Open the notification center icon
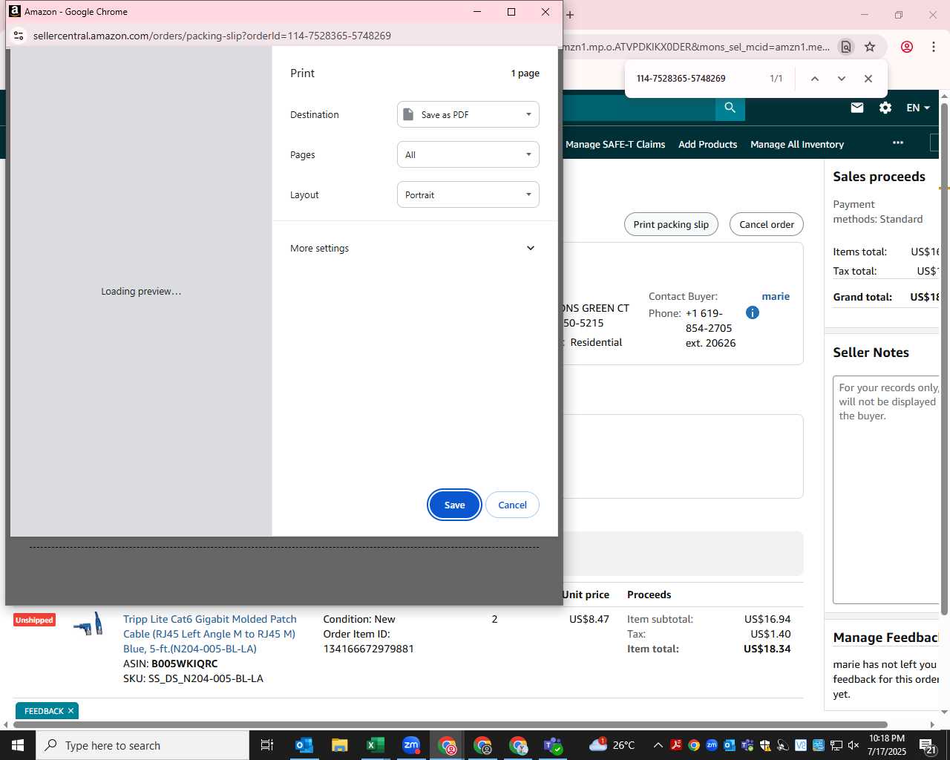 928,745
